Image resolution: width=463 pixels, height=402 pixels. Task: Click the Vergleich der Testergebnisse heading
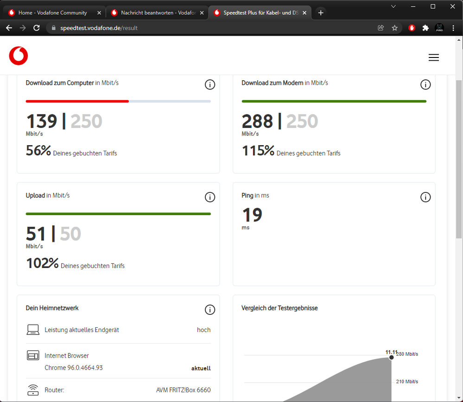click(279, 308)
